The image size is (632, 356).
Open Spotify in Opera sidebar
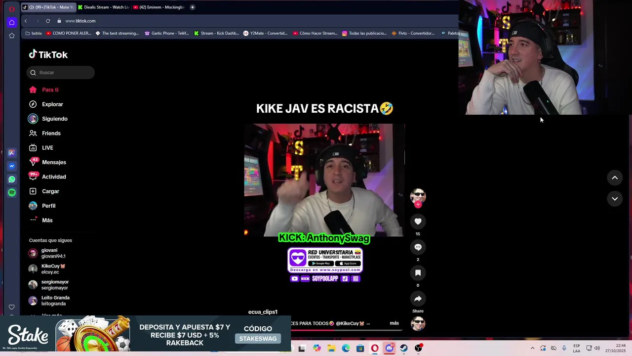tap(12, 193)
